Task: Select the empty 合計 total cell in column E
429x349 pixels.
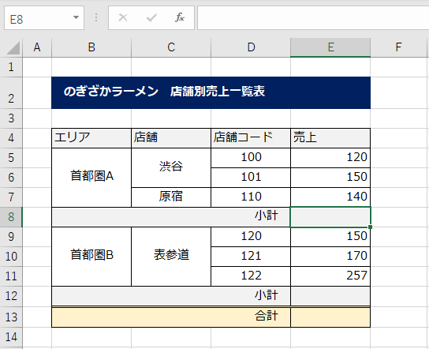Action: [330, 317]
